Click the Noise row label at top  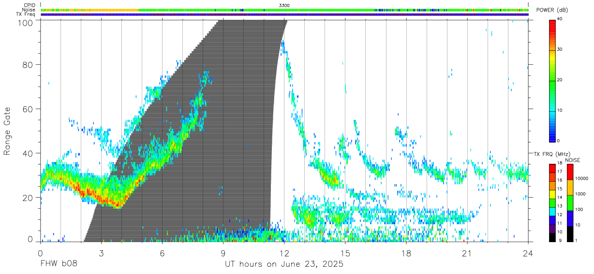[29, 10]
